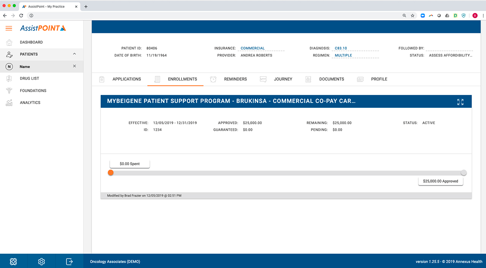
Task: Click the Enrollments clipboard icon
Action: click(x=157, y=79)
